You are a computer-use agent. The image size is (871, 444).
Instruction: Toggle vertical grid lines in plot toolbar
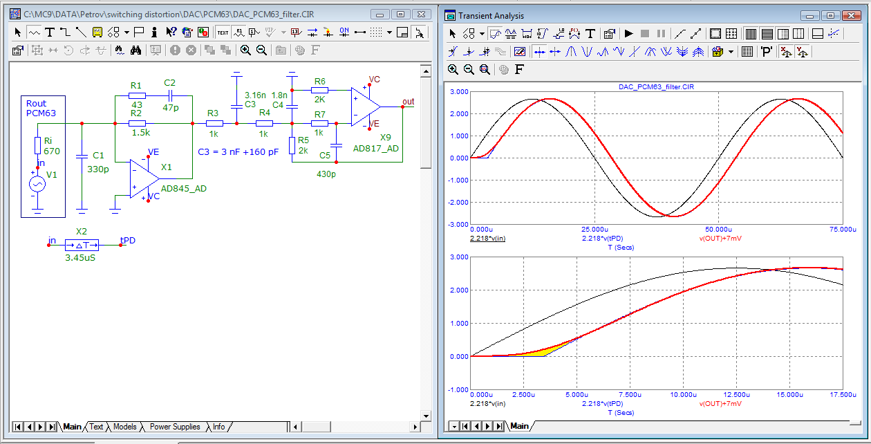pyautogui.click(x=751, y=33)
